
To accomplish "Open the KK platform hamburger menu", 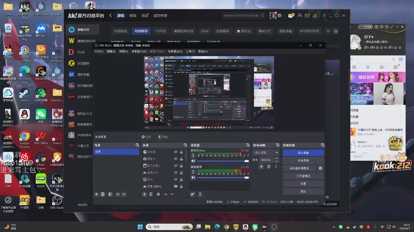I will pyautogui.click(x=324, y=15).
